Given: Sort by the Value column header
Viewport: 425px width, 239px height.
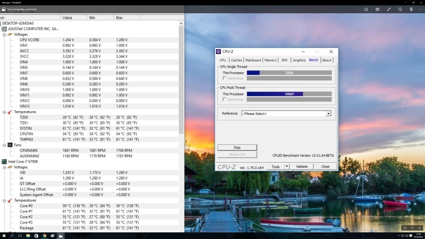Looking at the screenshot, I should [x=74, y=17].
